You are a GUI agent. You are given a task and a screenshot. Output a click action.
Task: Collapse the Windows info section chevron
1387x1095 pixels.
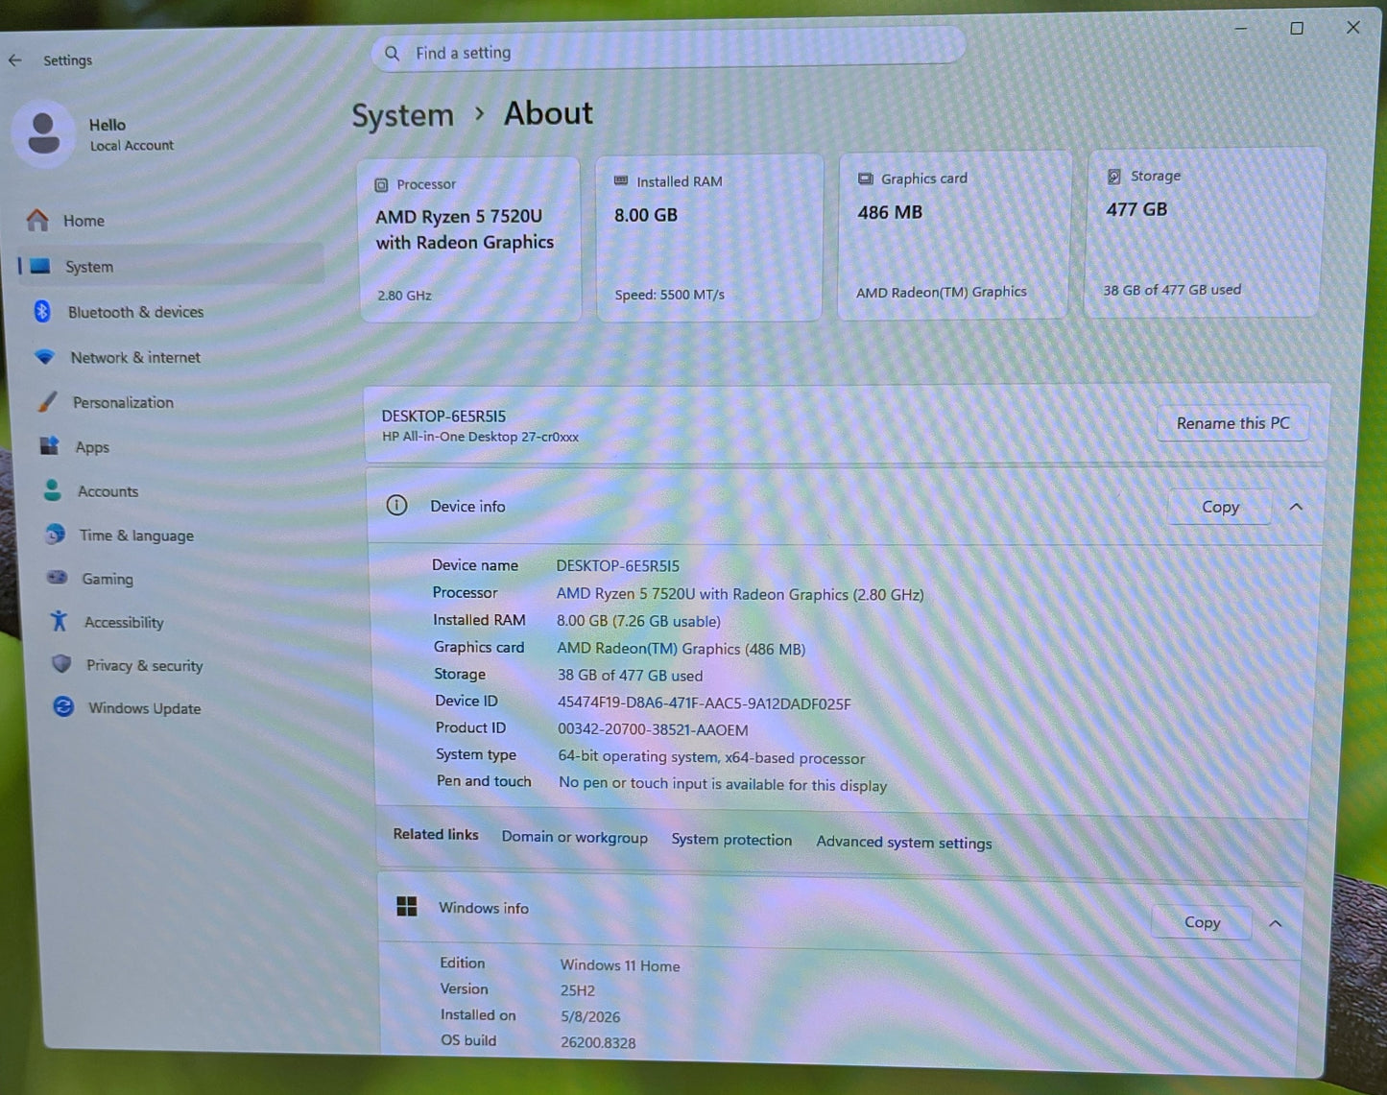1276,923
